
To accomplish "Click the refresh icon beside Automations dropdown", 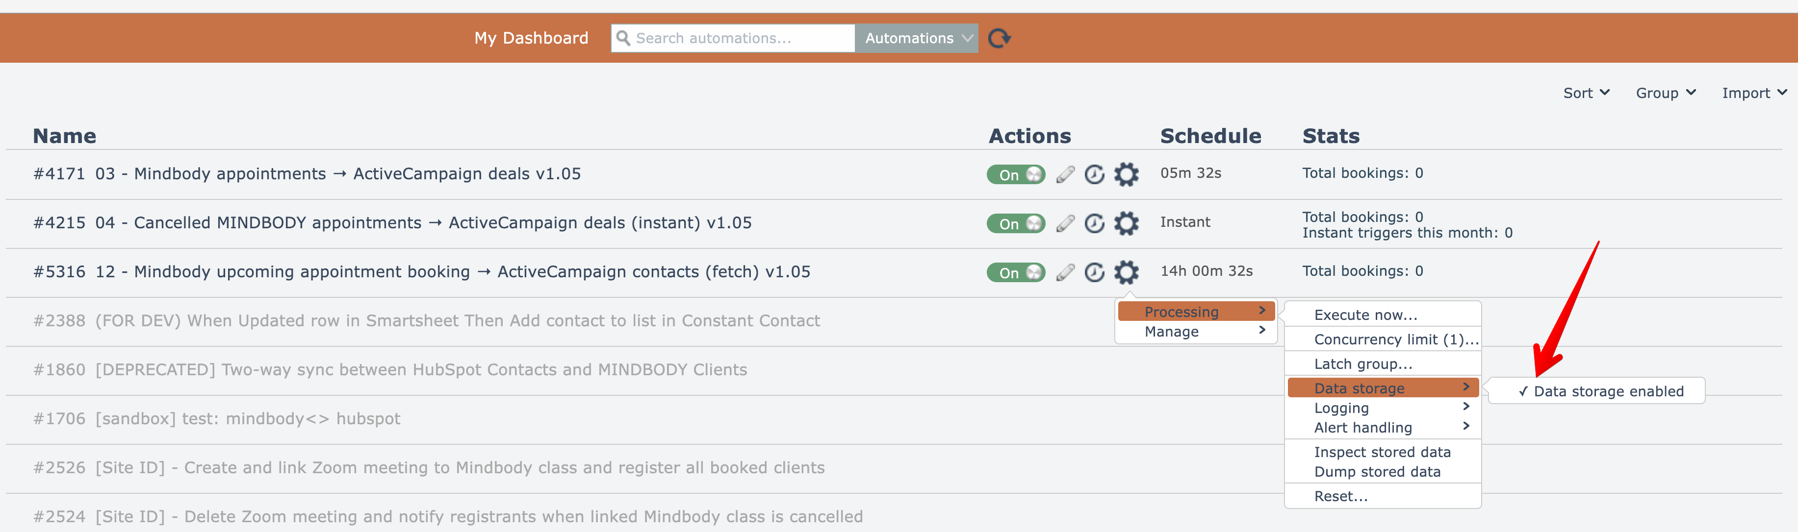I will pyautogui.click(x=999, y=38).
